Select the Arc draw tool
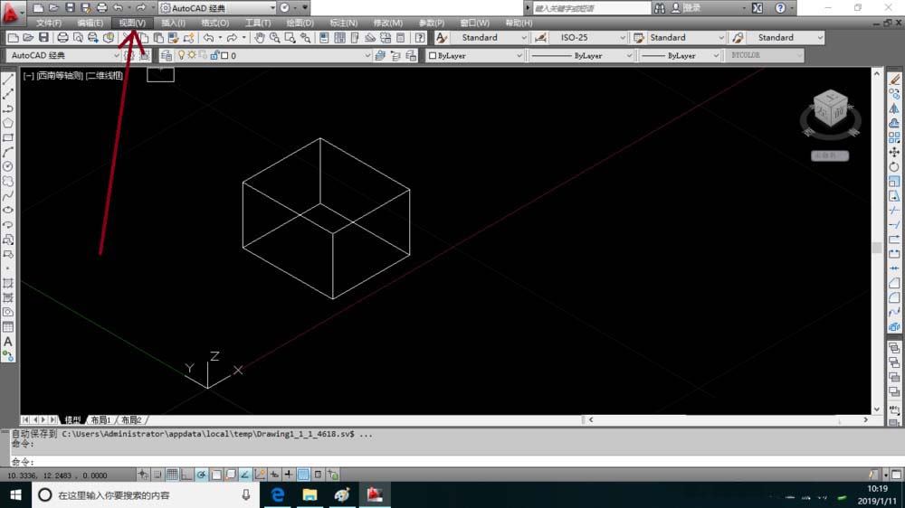This screenshot has height=508, width=905. 8,152
